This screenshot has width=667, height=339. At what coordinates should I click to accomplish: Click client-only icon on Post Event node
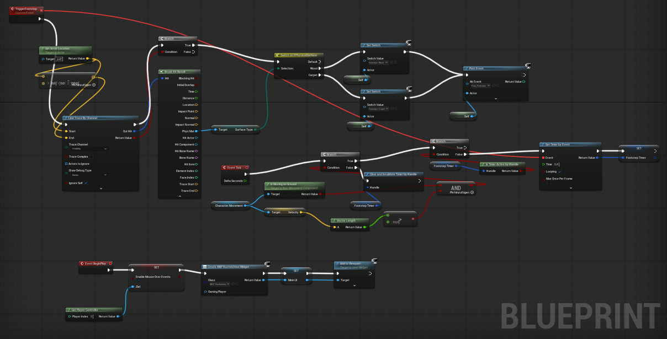[528, 66]
